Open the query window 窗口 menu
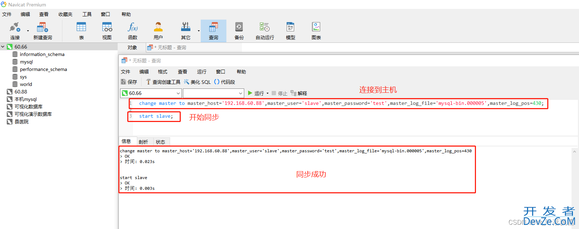The height and width of the screenshot is (229, 579). 221,72
